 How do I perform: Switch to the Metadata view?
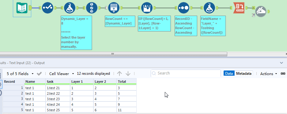point(244,74)
